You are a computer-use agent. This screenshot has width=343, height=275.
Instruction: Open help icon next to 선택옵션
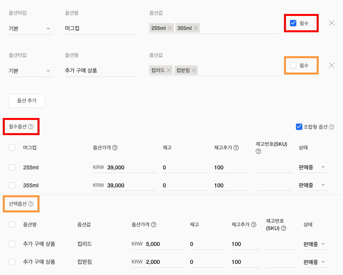31,204
